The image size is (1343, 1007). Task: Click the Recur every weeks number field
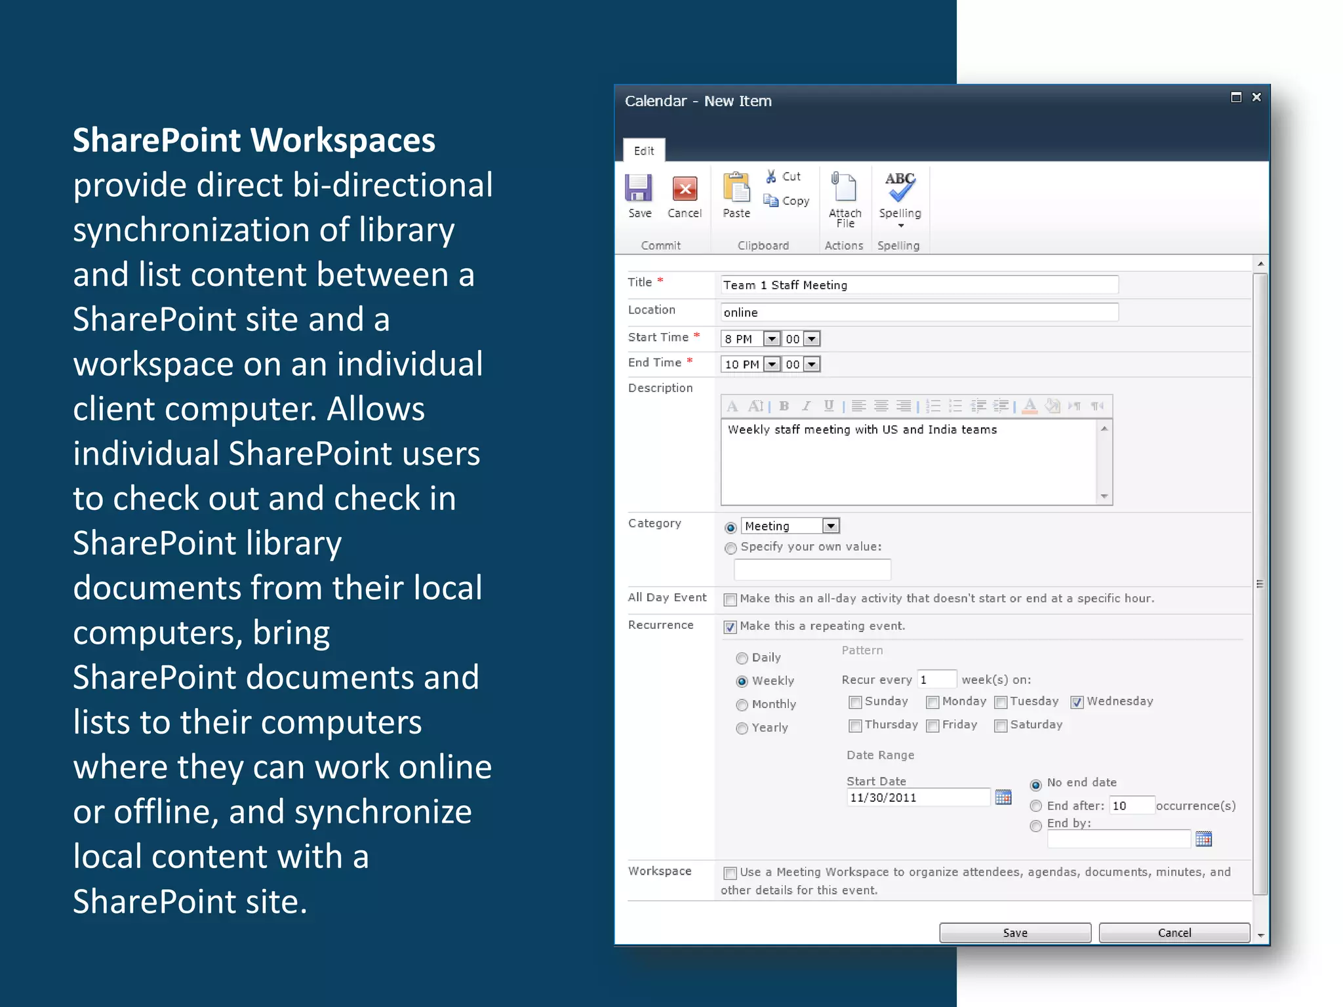pos(937,680)
